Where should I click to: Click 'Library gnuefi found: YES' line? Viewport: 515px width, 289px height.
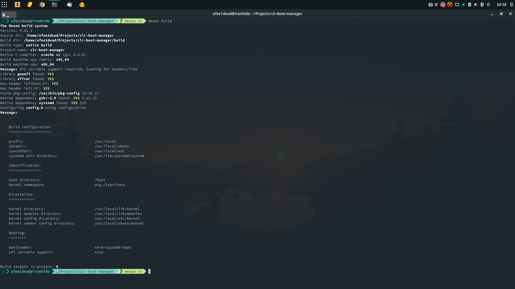click(x=27, y=74)
